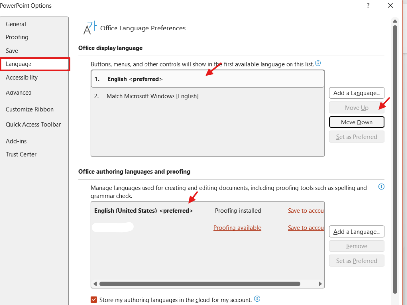Click the Remove button

pos(357,246)
